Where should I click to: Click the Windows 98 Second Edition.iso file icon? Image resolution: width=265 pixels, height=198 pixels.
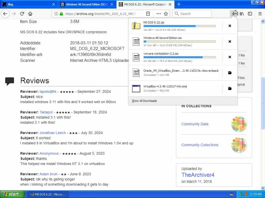click(136, 42)
